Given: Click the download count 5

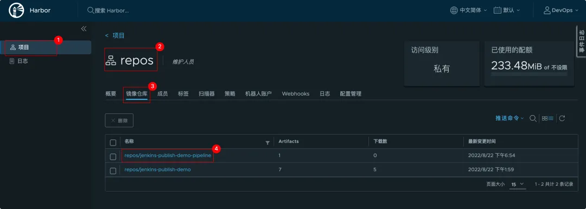Looking at the screenshot, I should tap(375, 169).
